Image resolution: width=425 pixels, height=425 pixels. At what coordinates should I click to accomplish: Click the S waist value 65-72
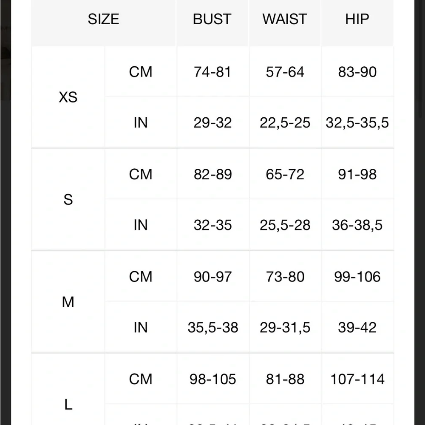pyautogui.click(x=285, y=174)
